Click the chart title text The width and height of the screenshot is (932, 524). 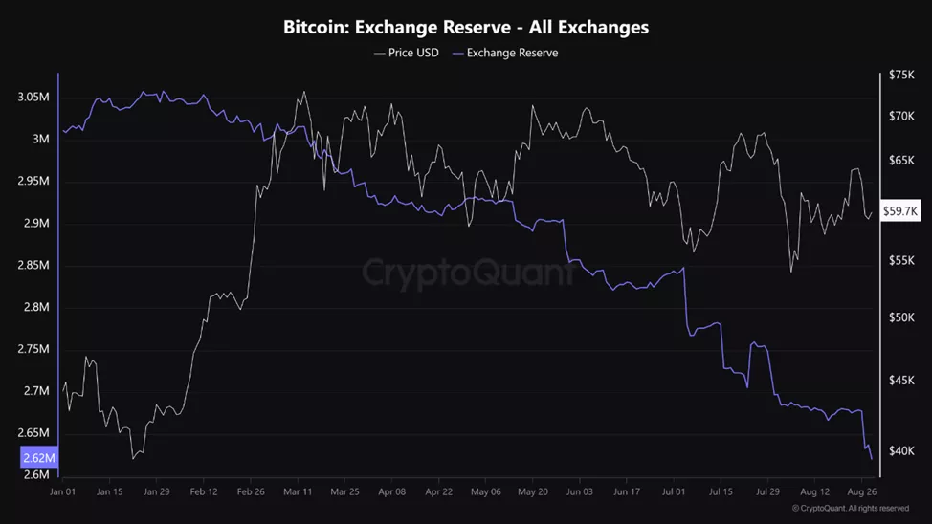point(466,27)
